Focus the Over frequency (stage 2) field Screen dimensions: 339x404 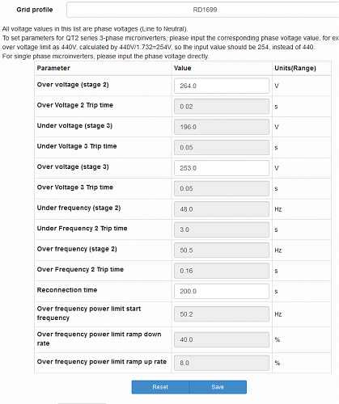(222, 250)
